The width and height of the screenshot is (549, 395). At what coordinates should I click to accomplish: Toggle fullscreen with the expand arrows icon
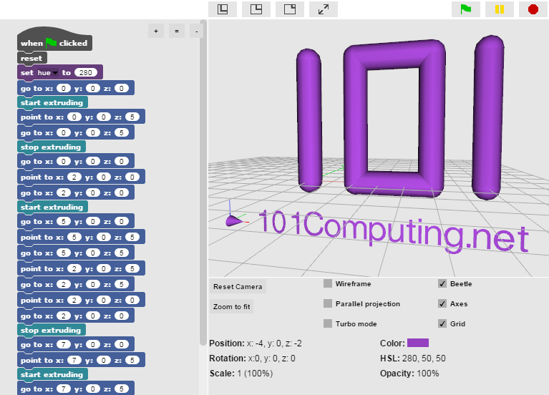pyautogui.click(x=323, y=9)
